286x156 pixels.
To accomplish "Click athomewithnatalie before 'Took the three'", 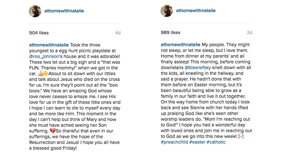I will 49,45.
